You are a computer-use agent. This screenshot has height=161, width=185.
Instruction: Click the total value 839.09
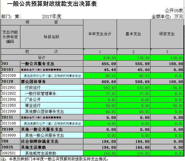[100, 57]
